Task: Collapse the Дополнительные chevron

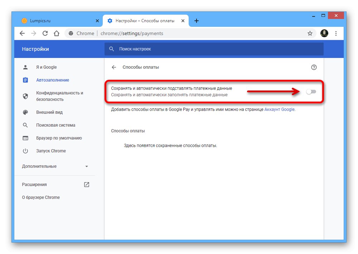Action: point(86,166)
